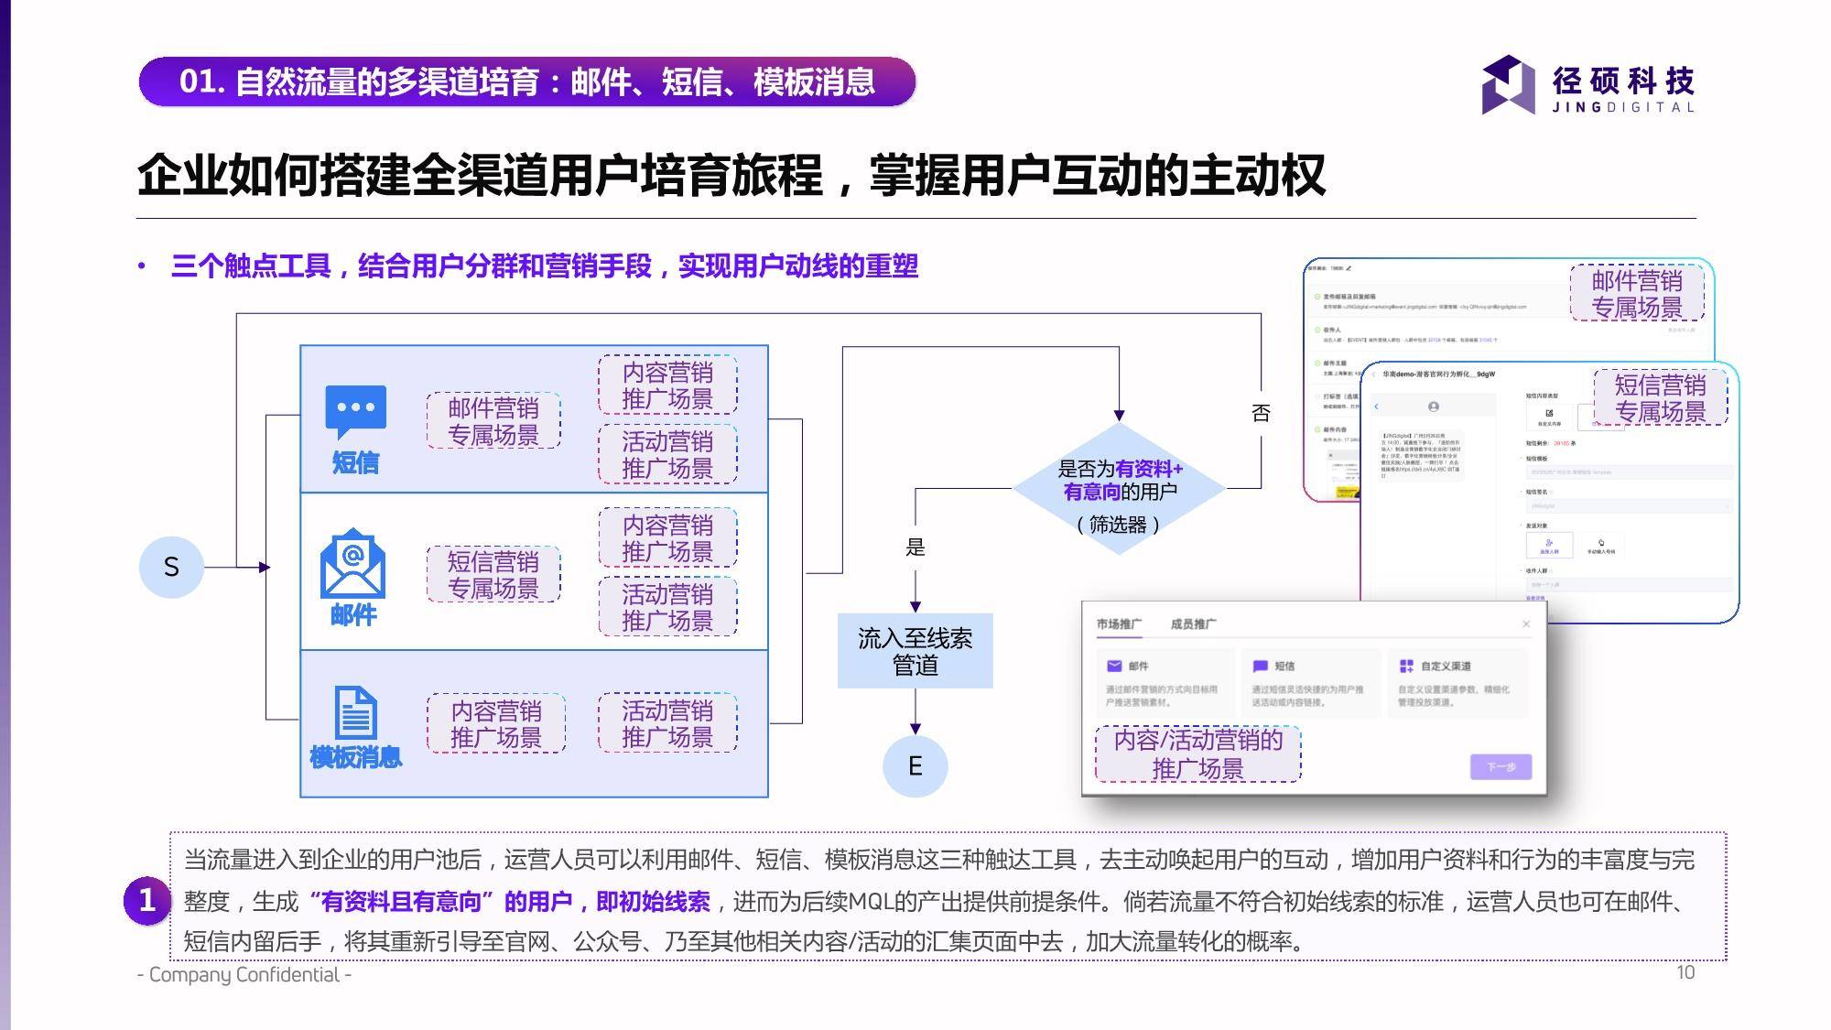The height and width of the screenshot is (1030, 1831).
Task: Choose the 邮件 channel card in dialog
Action: 1165,683
